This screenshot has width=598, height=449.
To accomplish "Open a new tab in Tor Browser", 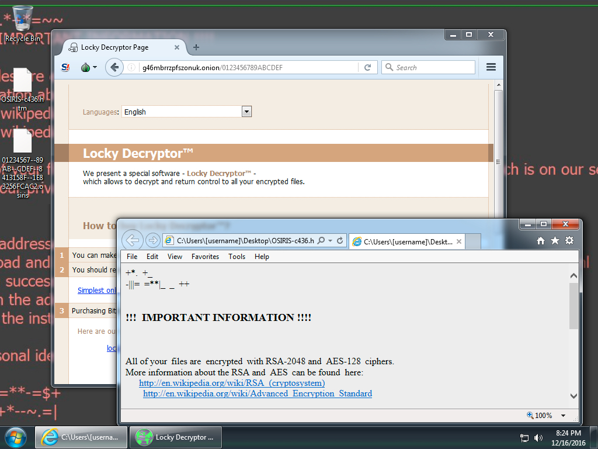I will point(196,47).
